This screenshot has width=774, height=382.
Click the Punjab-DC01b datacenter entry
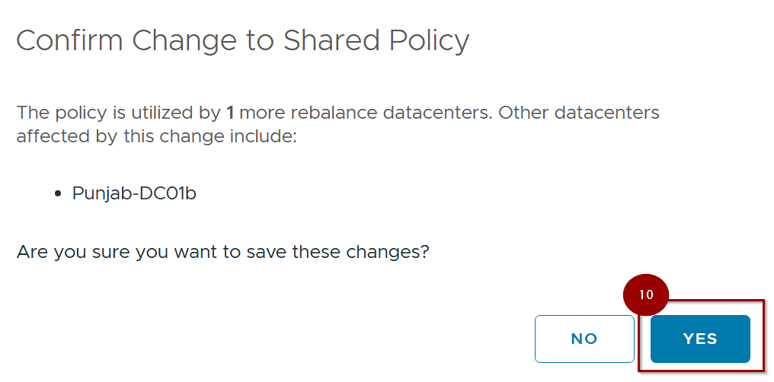pyautogui.click(x=134, y=193)
